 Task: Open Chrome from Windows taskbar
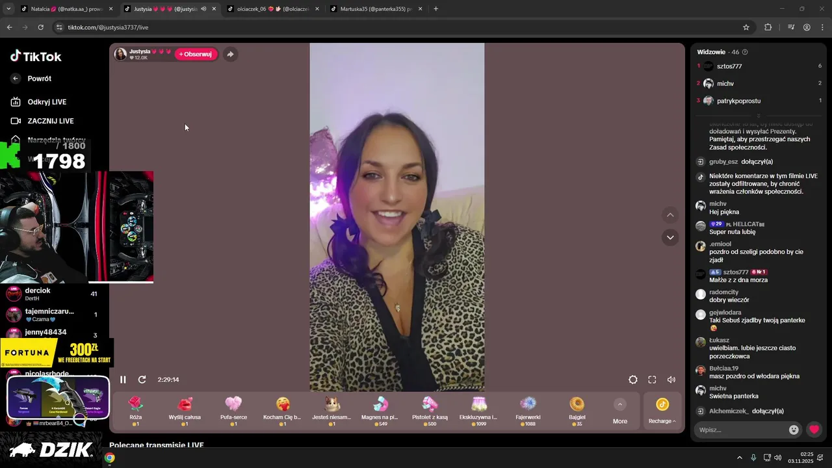[109, 458]
